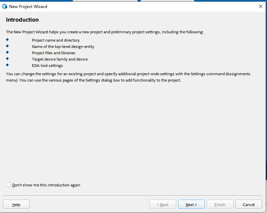The width and height of the screenshot is (267, 213).
Task: Close the New Project Wizard window
Action: (x=260, y=6)
